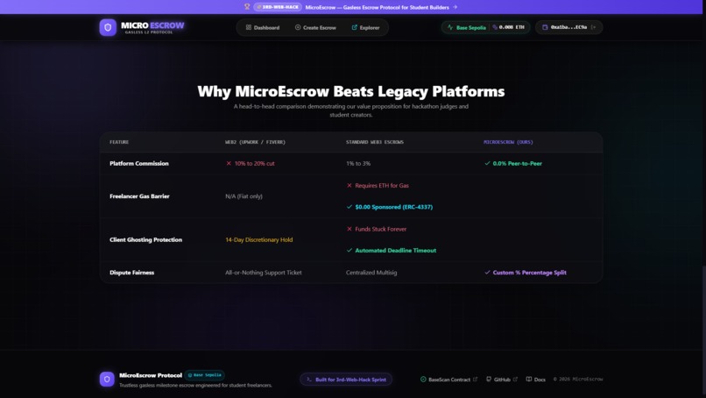Screen dimensions: 706x398
Task: Click the wallet icon beside the address
Action: tap(545, 27)
